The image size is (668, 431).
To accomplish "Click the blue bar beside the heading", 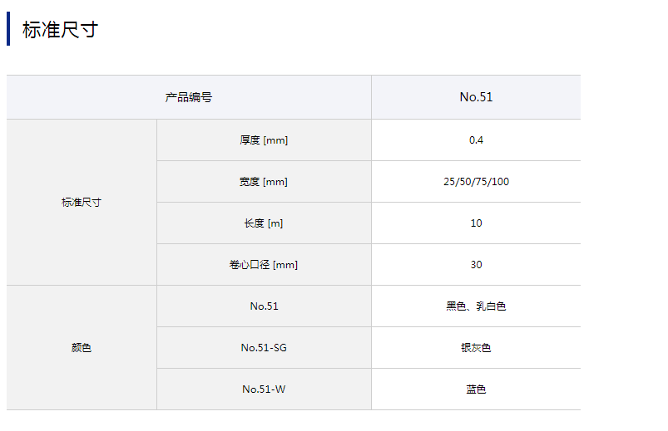I will tap(8, 29).
